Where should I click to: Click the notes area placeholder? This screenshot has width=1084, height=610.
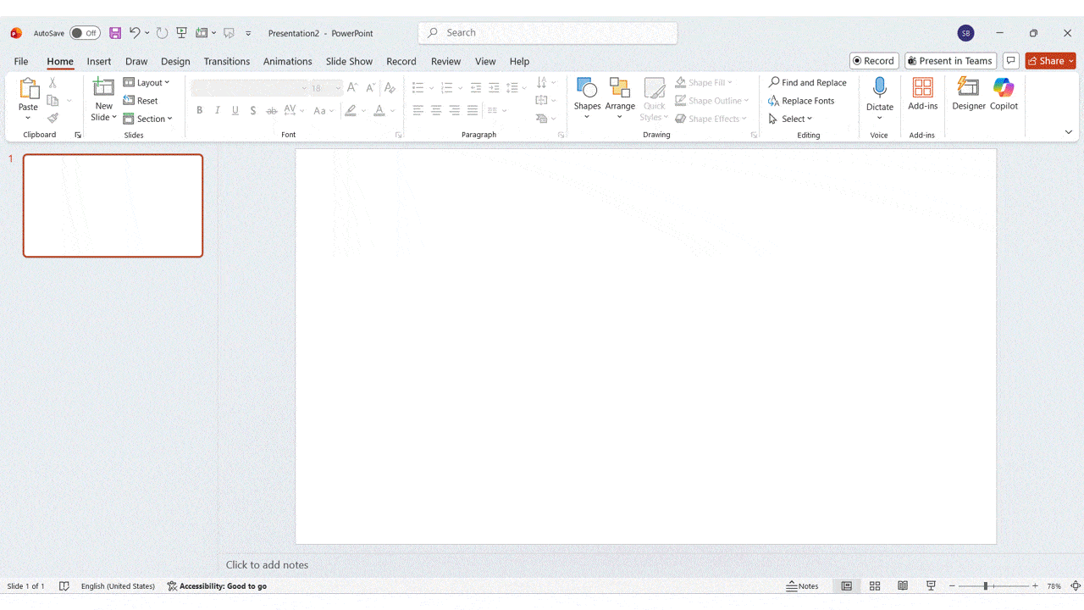[x=267, y=564]
